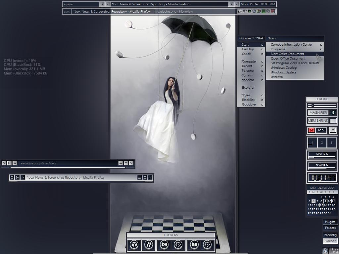Expand the appdata submenu

(x=251, y=80)
